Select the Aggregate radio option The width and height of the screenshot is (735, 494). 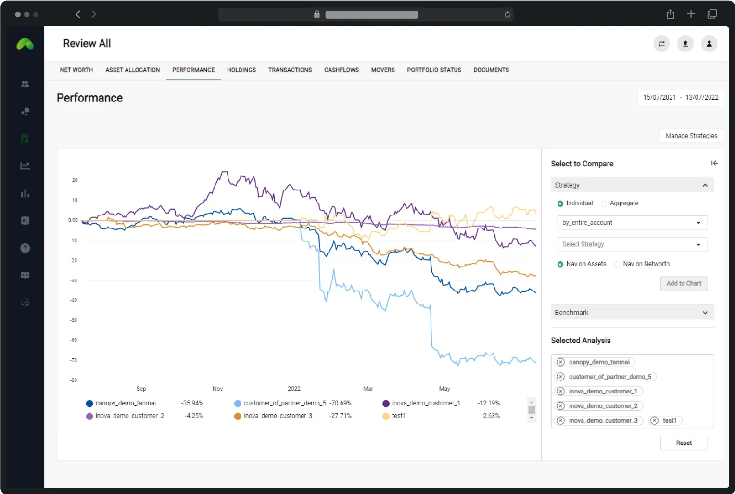click(x=604, y=203)
